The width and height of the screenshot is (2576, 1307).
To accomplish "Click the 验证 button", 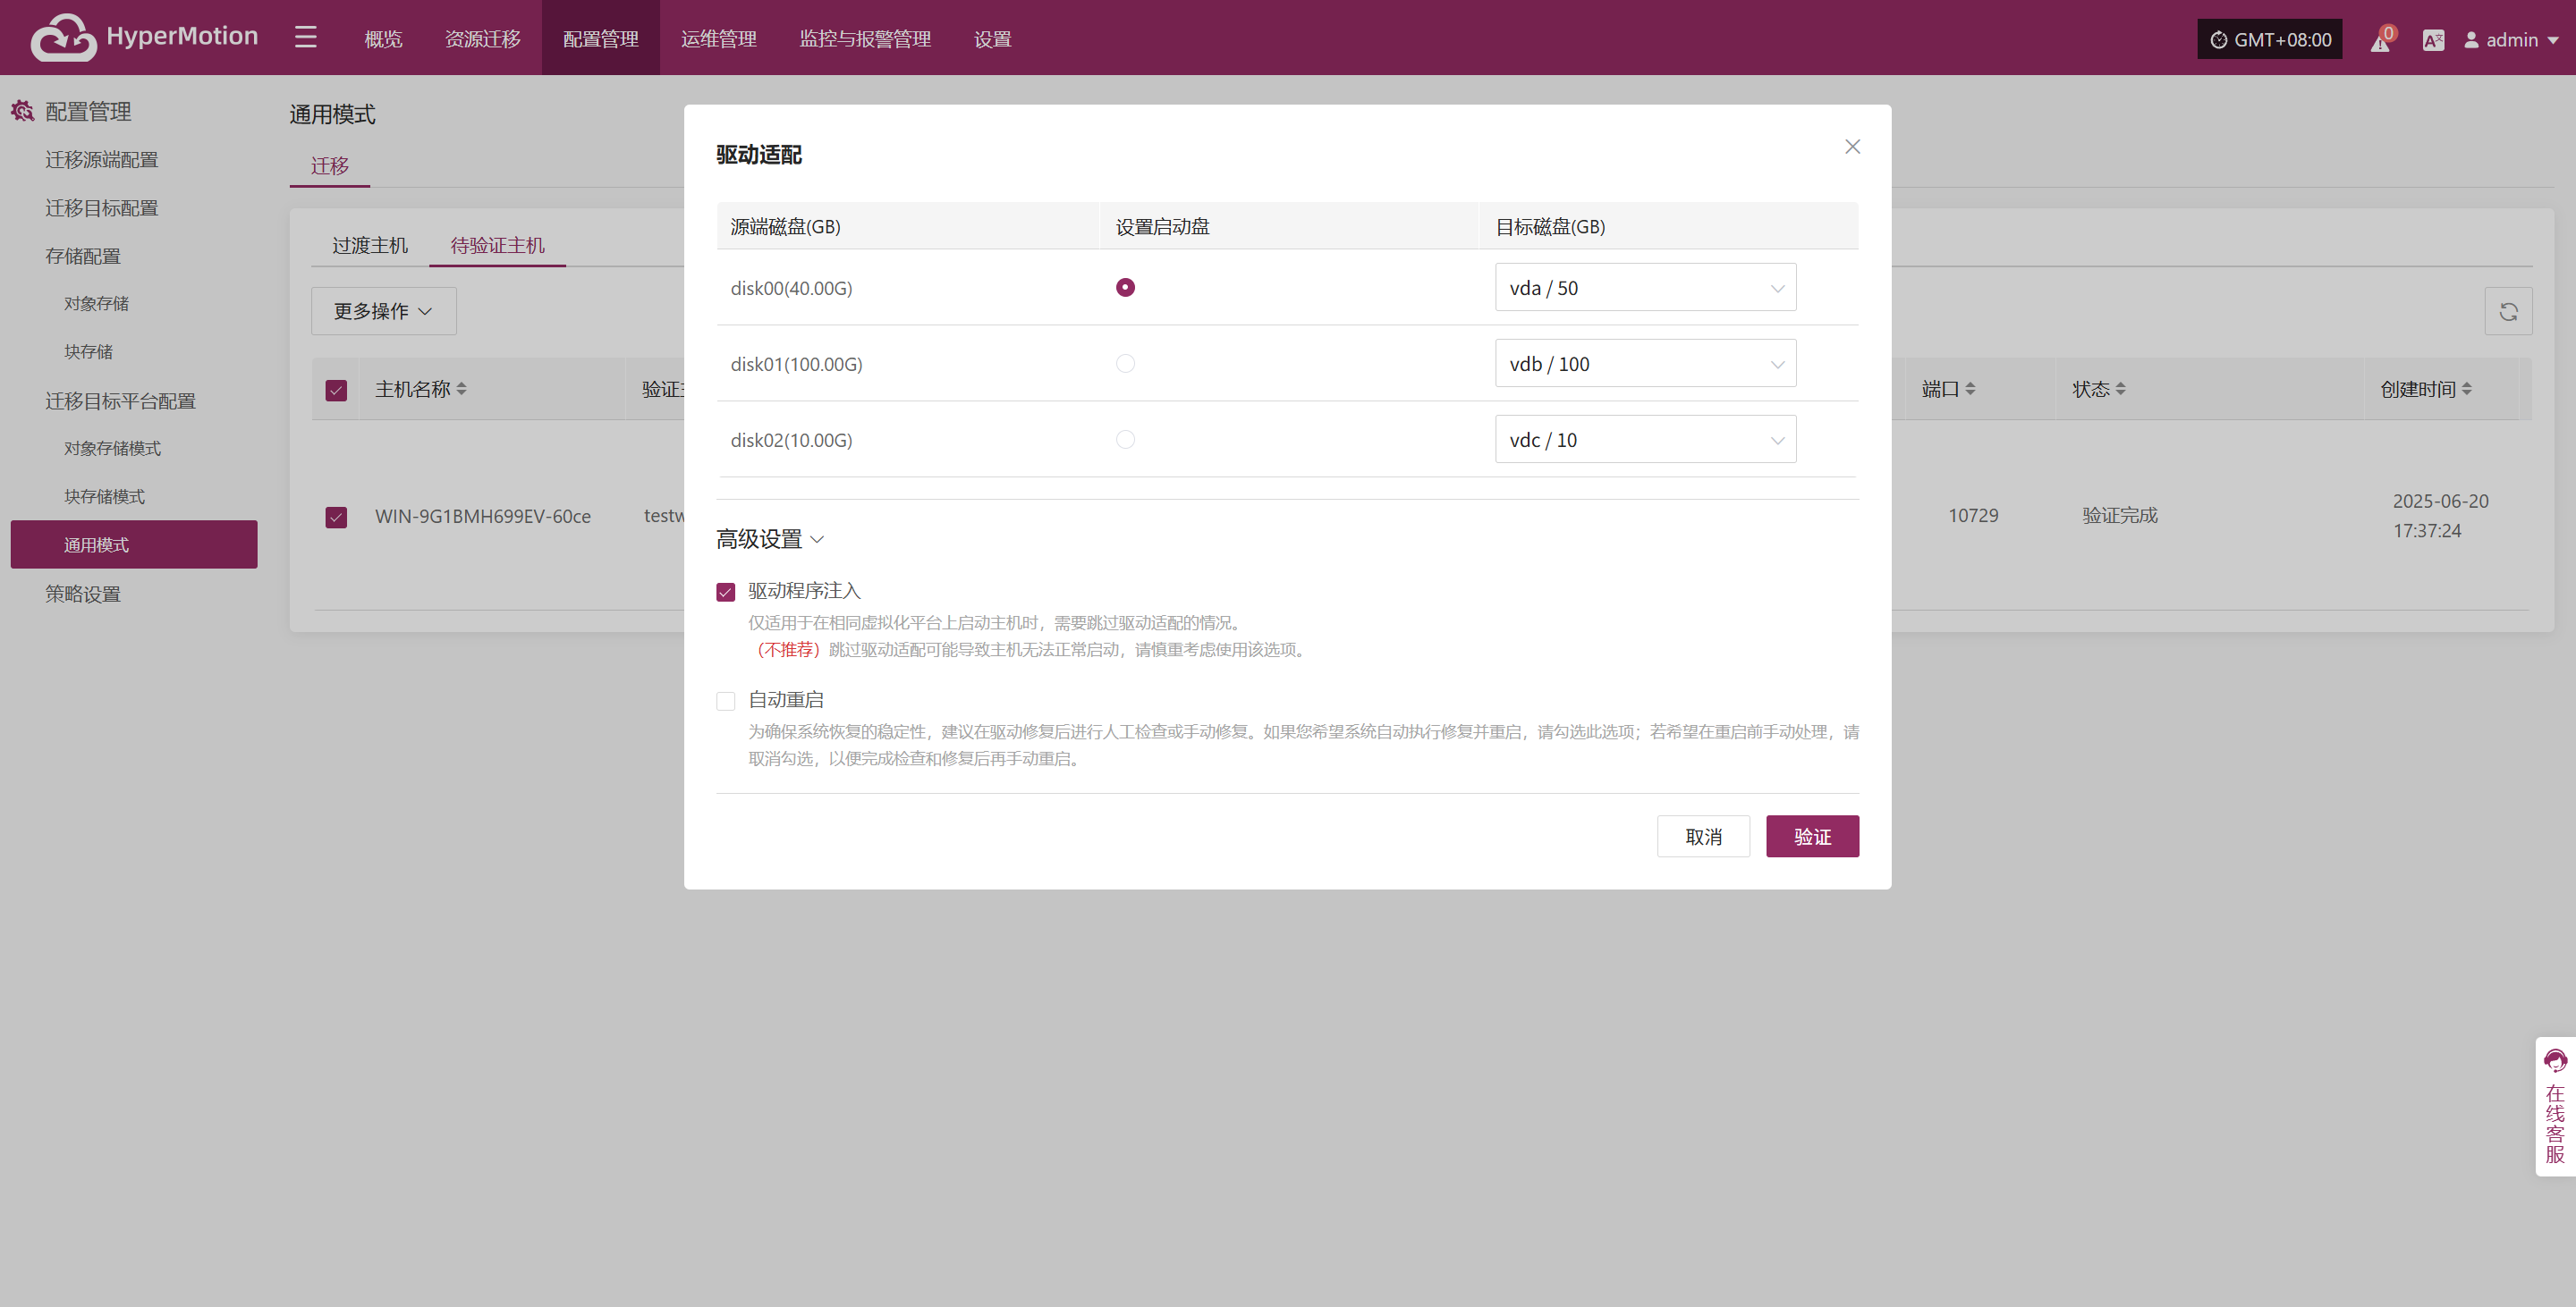I will (1812, 837).
